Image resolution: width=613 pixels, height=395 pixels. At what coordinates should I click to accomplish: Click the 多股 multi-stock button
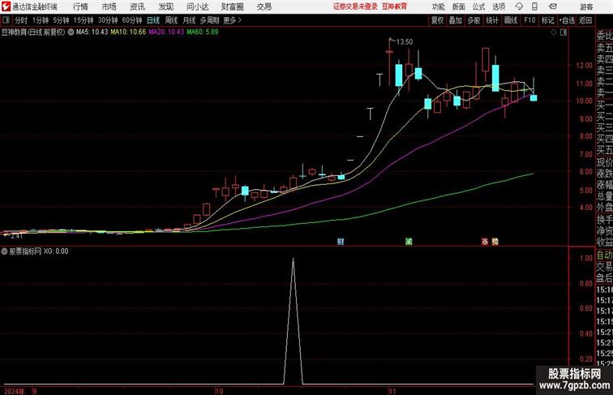click(x=474, y=20)
